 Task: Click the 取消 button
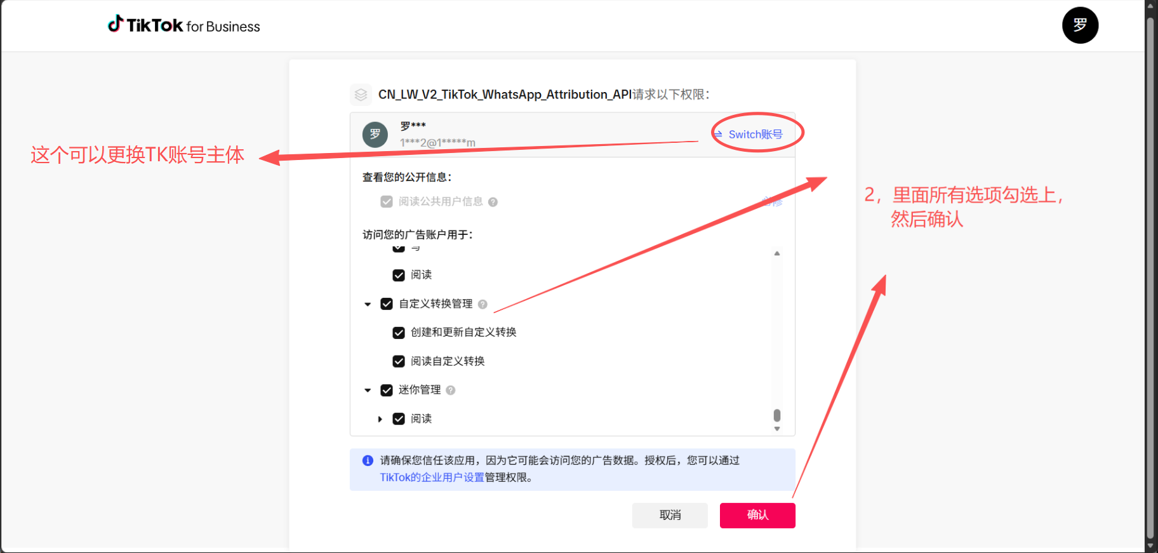coord(670,515)
